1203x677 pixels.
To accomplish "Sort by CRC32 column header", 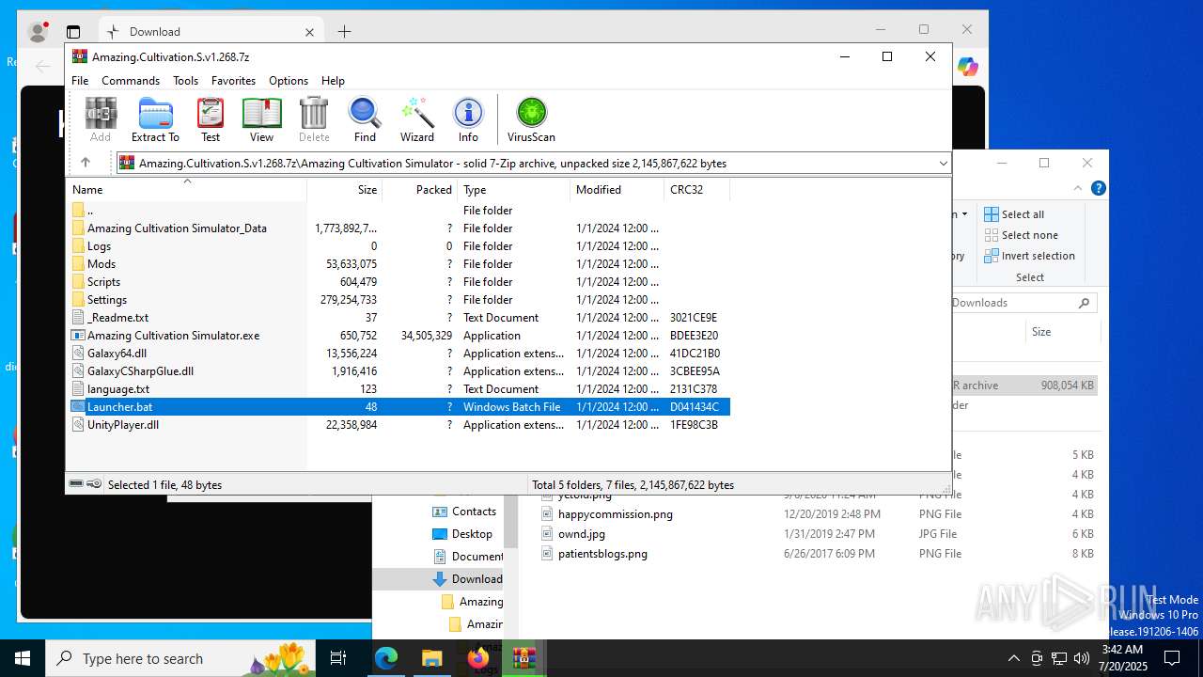I will (x=696, y=190).
